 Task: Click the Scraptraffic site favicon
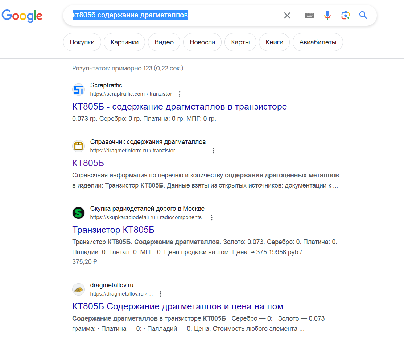tap(78, 90)
